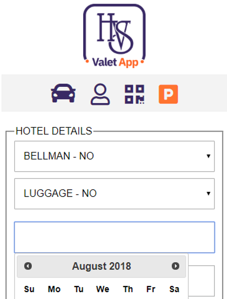Open the QR code scanner icon
This screenshot has height=299, width=227.
(134, 94)
